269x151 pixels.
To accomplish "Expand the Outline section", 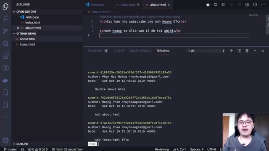I will (14, 144).
